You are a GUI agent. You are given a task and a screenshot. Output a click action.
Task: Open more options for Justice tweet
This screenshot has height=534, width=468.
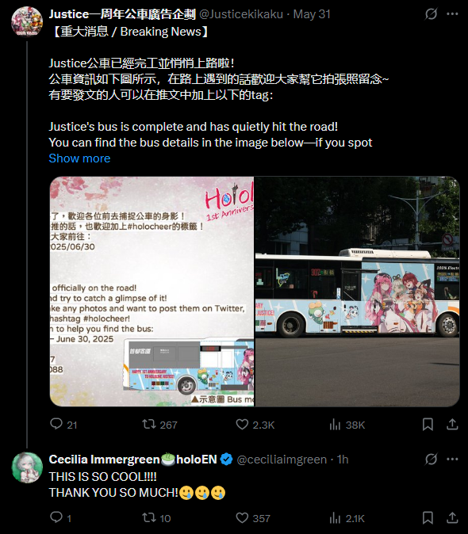tap(452, 14)
